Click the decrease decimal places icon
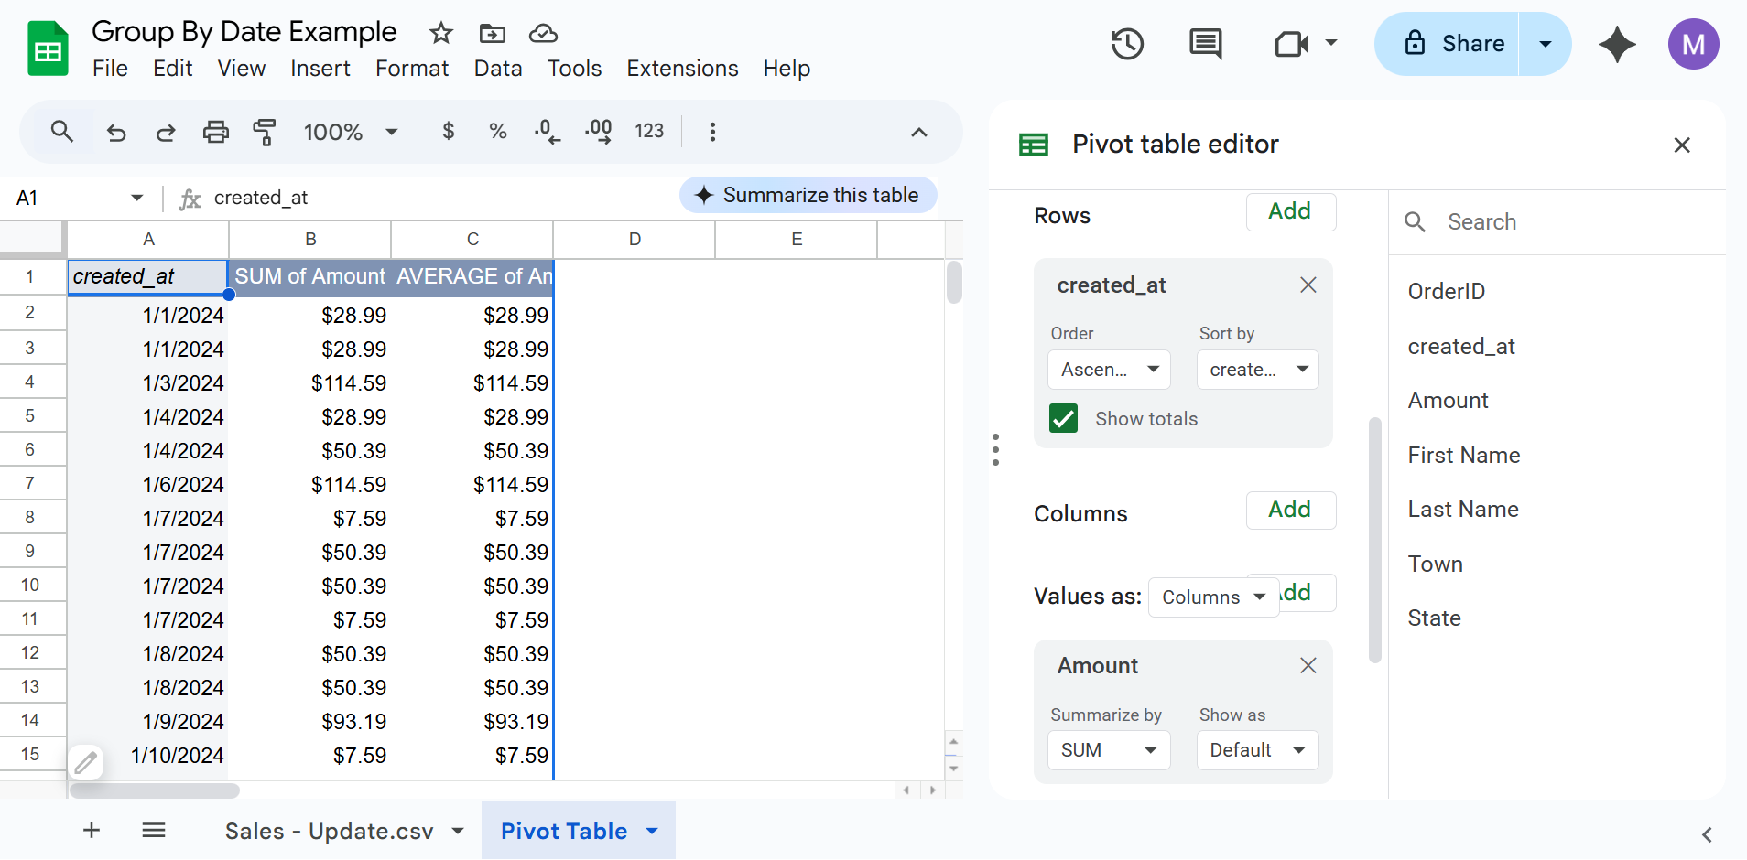The image size is (1747, 860). click(x=547, y=132)
